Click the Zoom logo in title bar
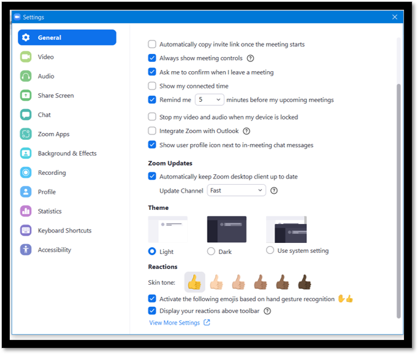Screen dimensions: 418x354 [17, 17]
